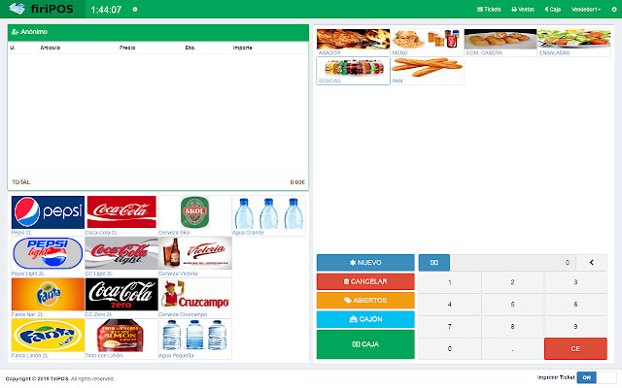The height and width of the screenshot is (388, 622).
Task: Click the keypad amount display field
Action: click(x=512, y=263)
